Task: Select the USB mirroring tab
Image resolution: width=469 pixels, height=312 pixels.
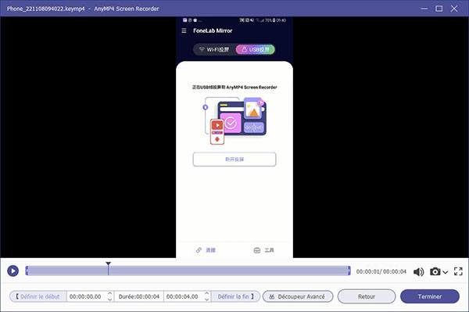Action: 256,49
